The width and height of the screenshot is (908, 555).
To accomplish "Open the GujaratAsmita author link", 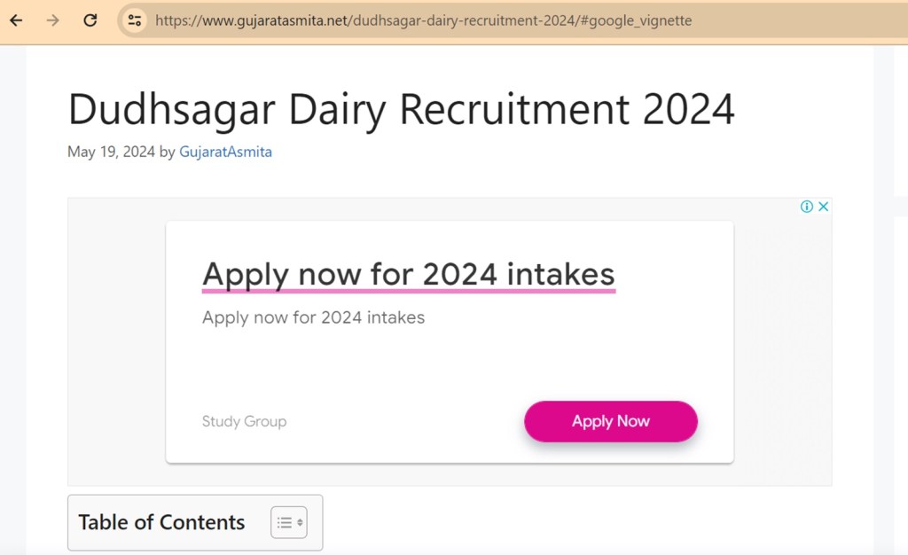I will [225, 152].
